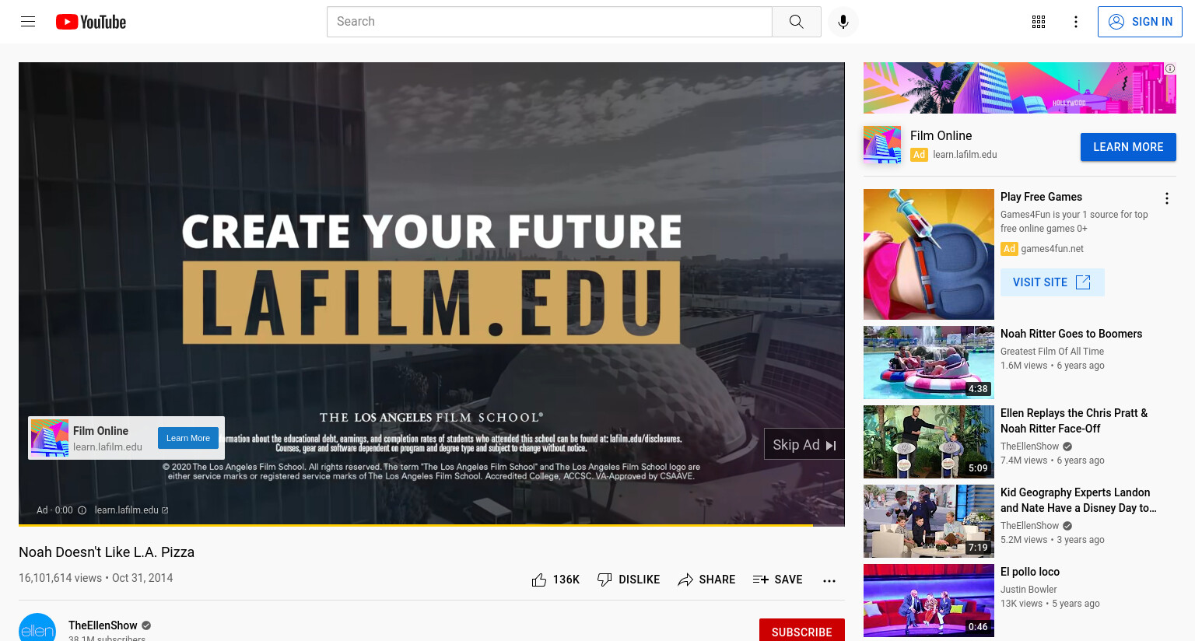Viewport: 1195px width, 641px height.
Task: Skip the playing ad
Action: coord(804,444)
